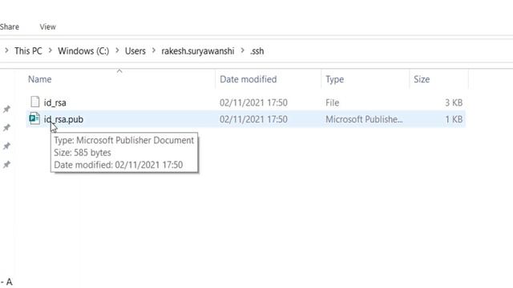Select the id_rsa.pub file name
This screenshot has height=288, width=513.
point(63,119)
